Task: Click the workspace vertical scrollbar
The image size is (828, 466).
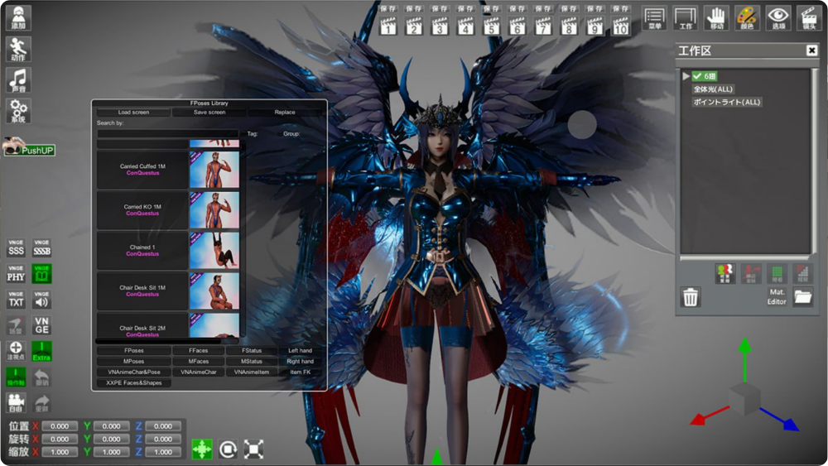Action: point(815,161)
